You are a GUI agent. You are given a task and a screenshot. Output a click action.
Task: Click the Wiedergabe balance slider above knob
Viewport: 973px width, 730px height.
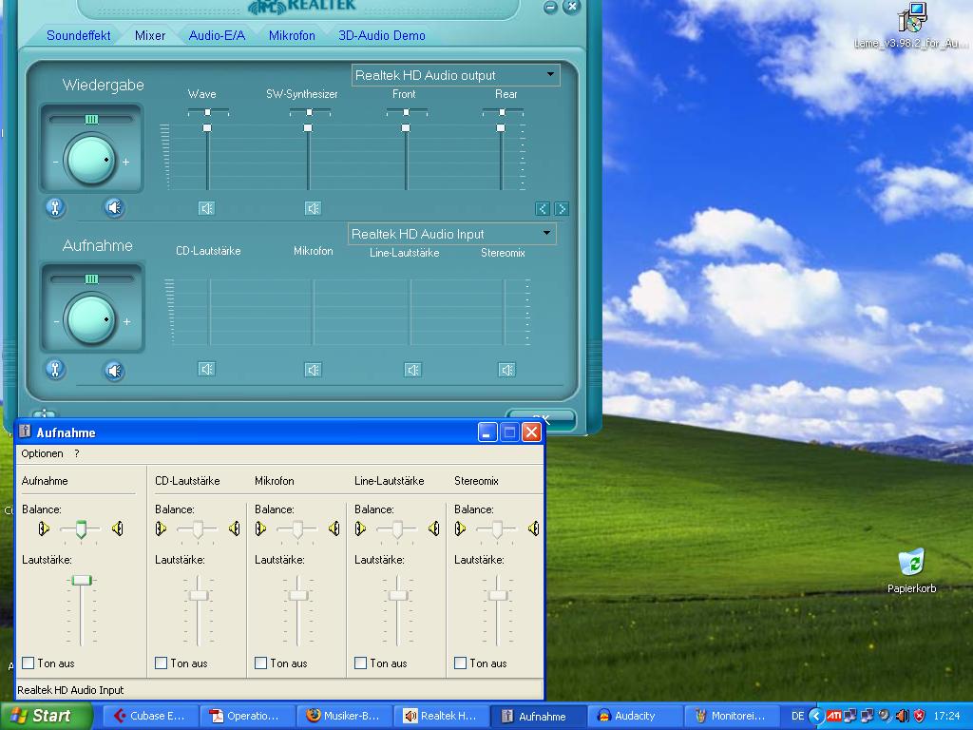pyautogui.click(x=91, y=119)
